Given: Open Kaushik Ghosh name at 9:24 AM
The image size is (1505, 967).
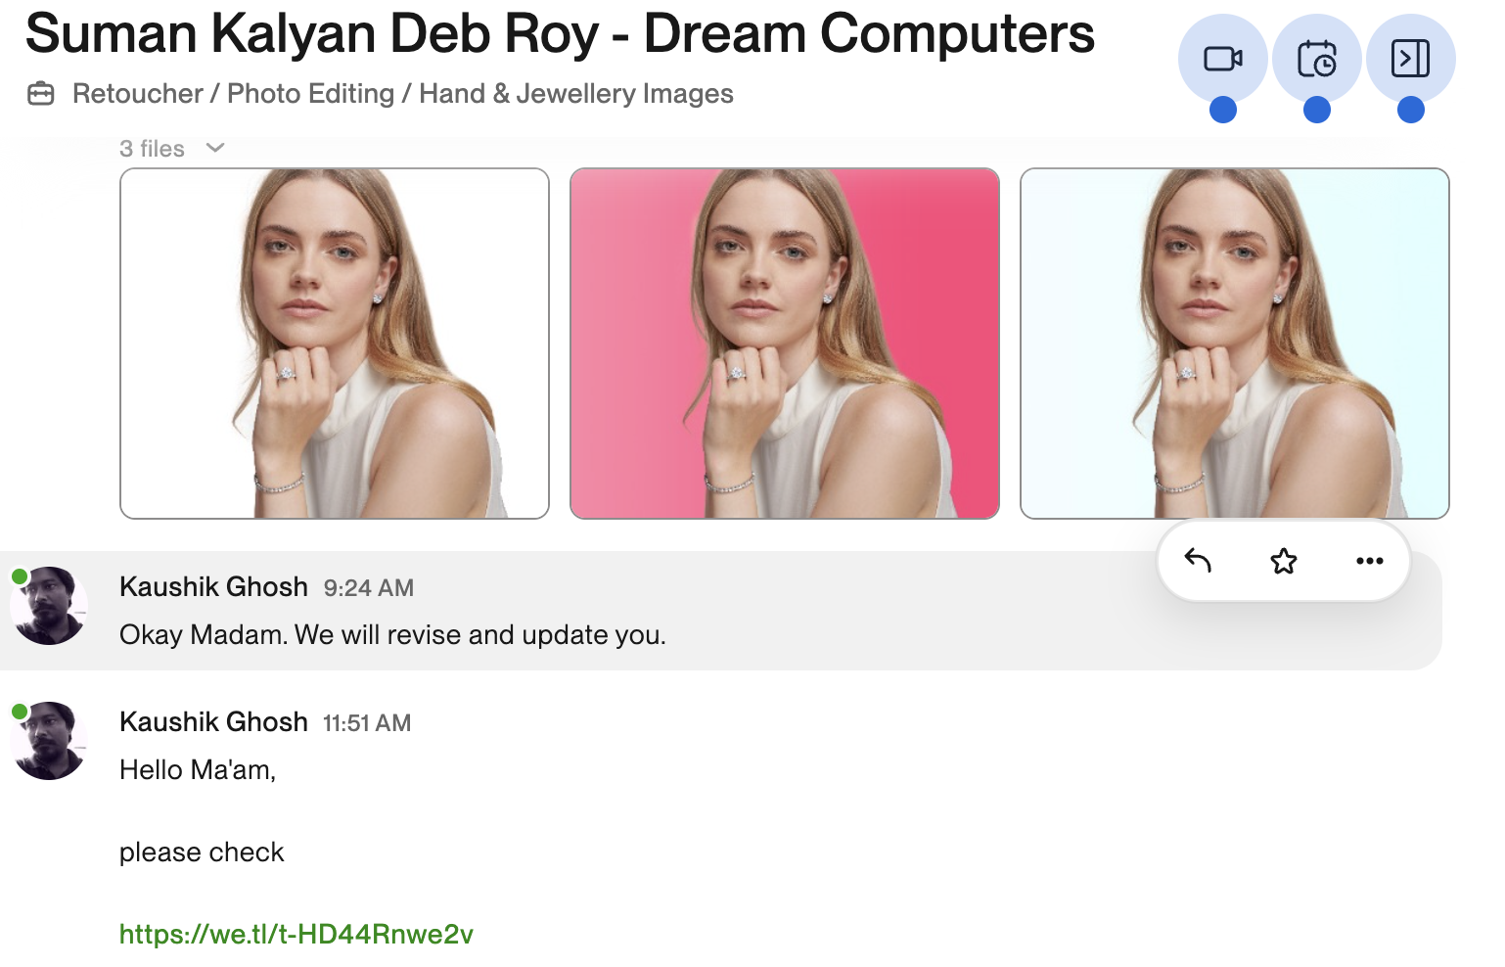Looking at the screenshot, I should (x=213, y=586).
